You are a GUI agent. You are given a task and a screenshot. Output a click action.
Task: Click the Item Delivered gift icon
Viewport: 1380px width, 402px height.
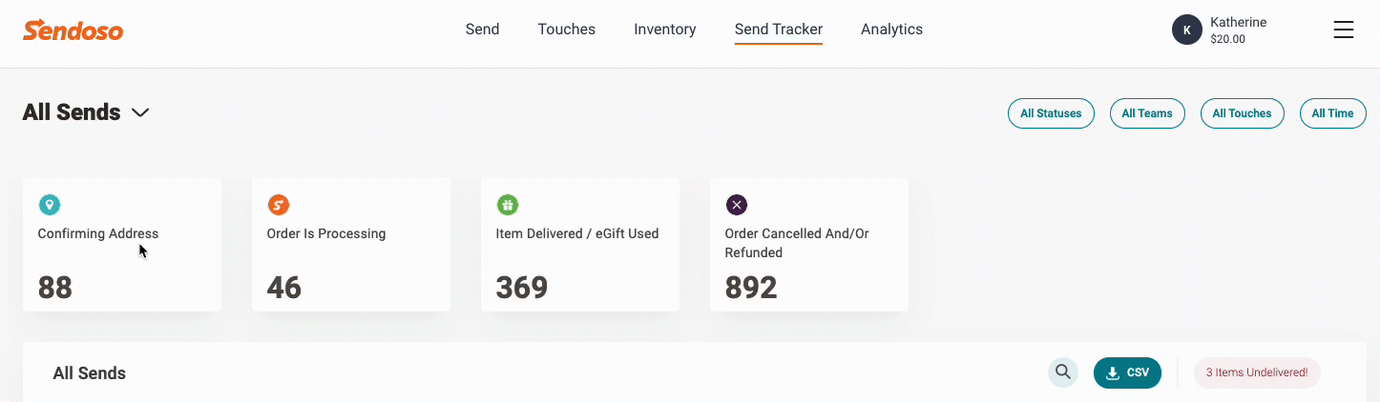click(x=508, y=204)
